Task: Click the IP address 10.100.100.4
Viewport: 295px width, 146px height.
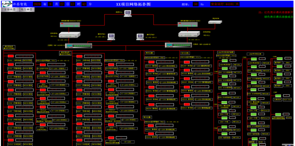Action: [194, 39]
